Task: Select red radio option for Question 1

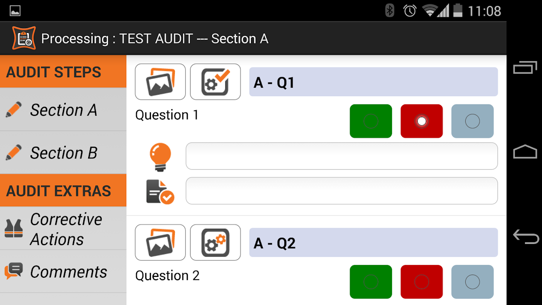Action: pos(422,121)
